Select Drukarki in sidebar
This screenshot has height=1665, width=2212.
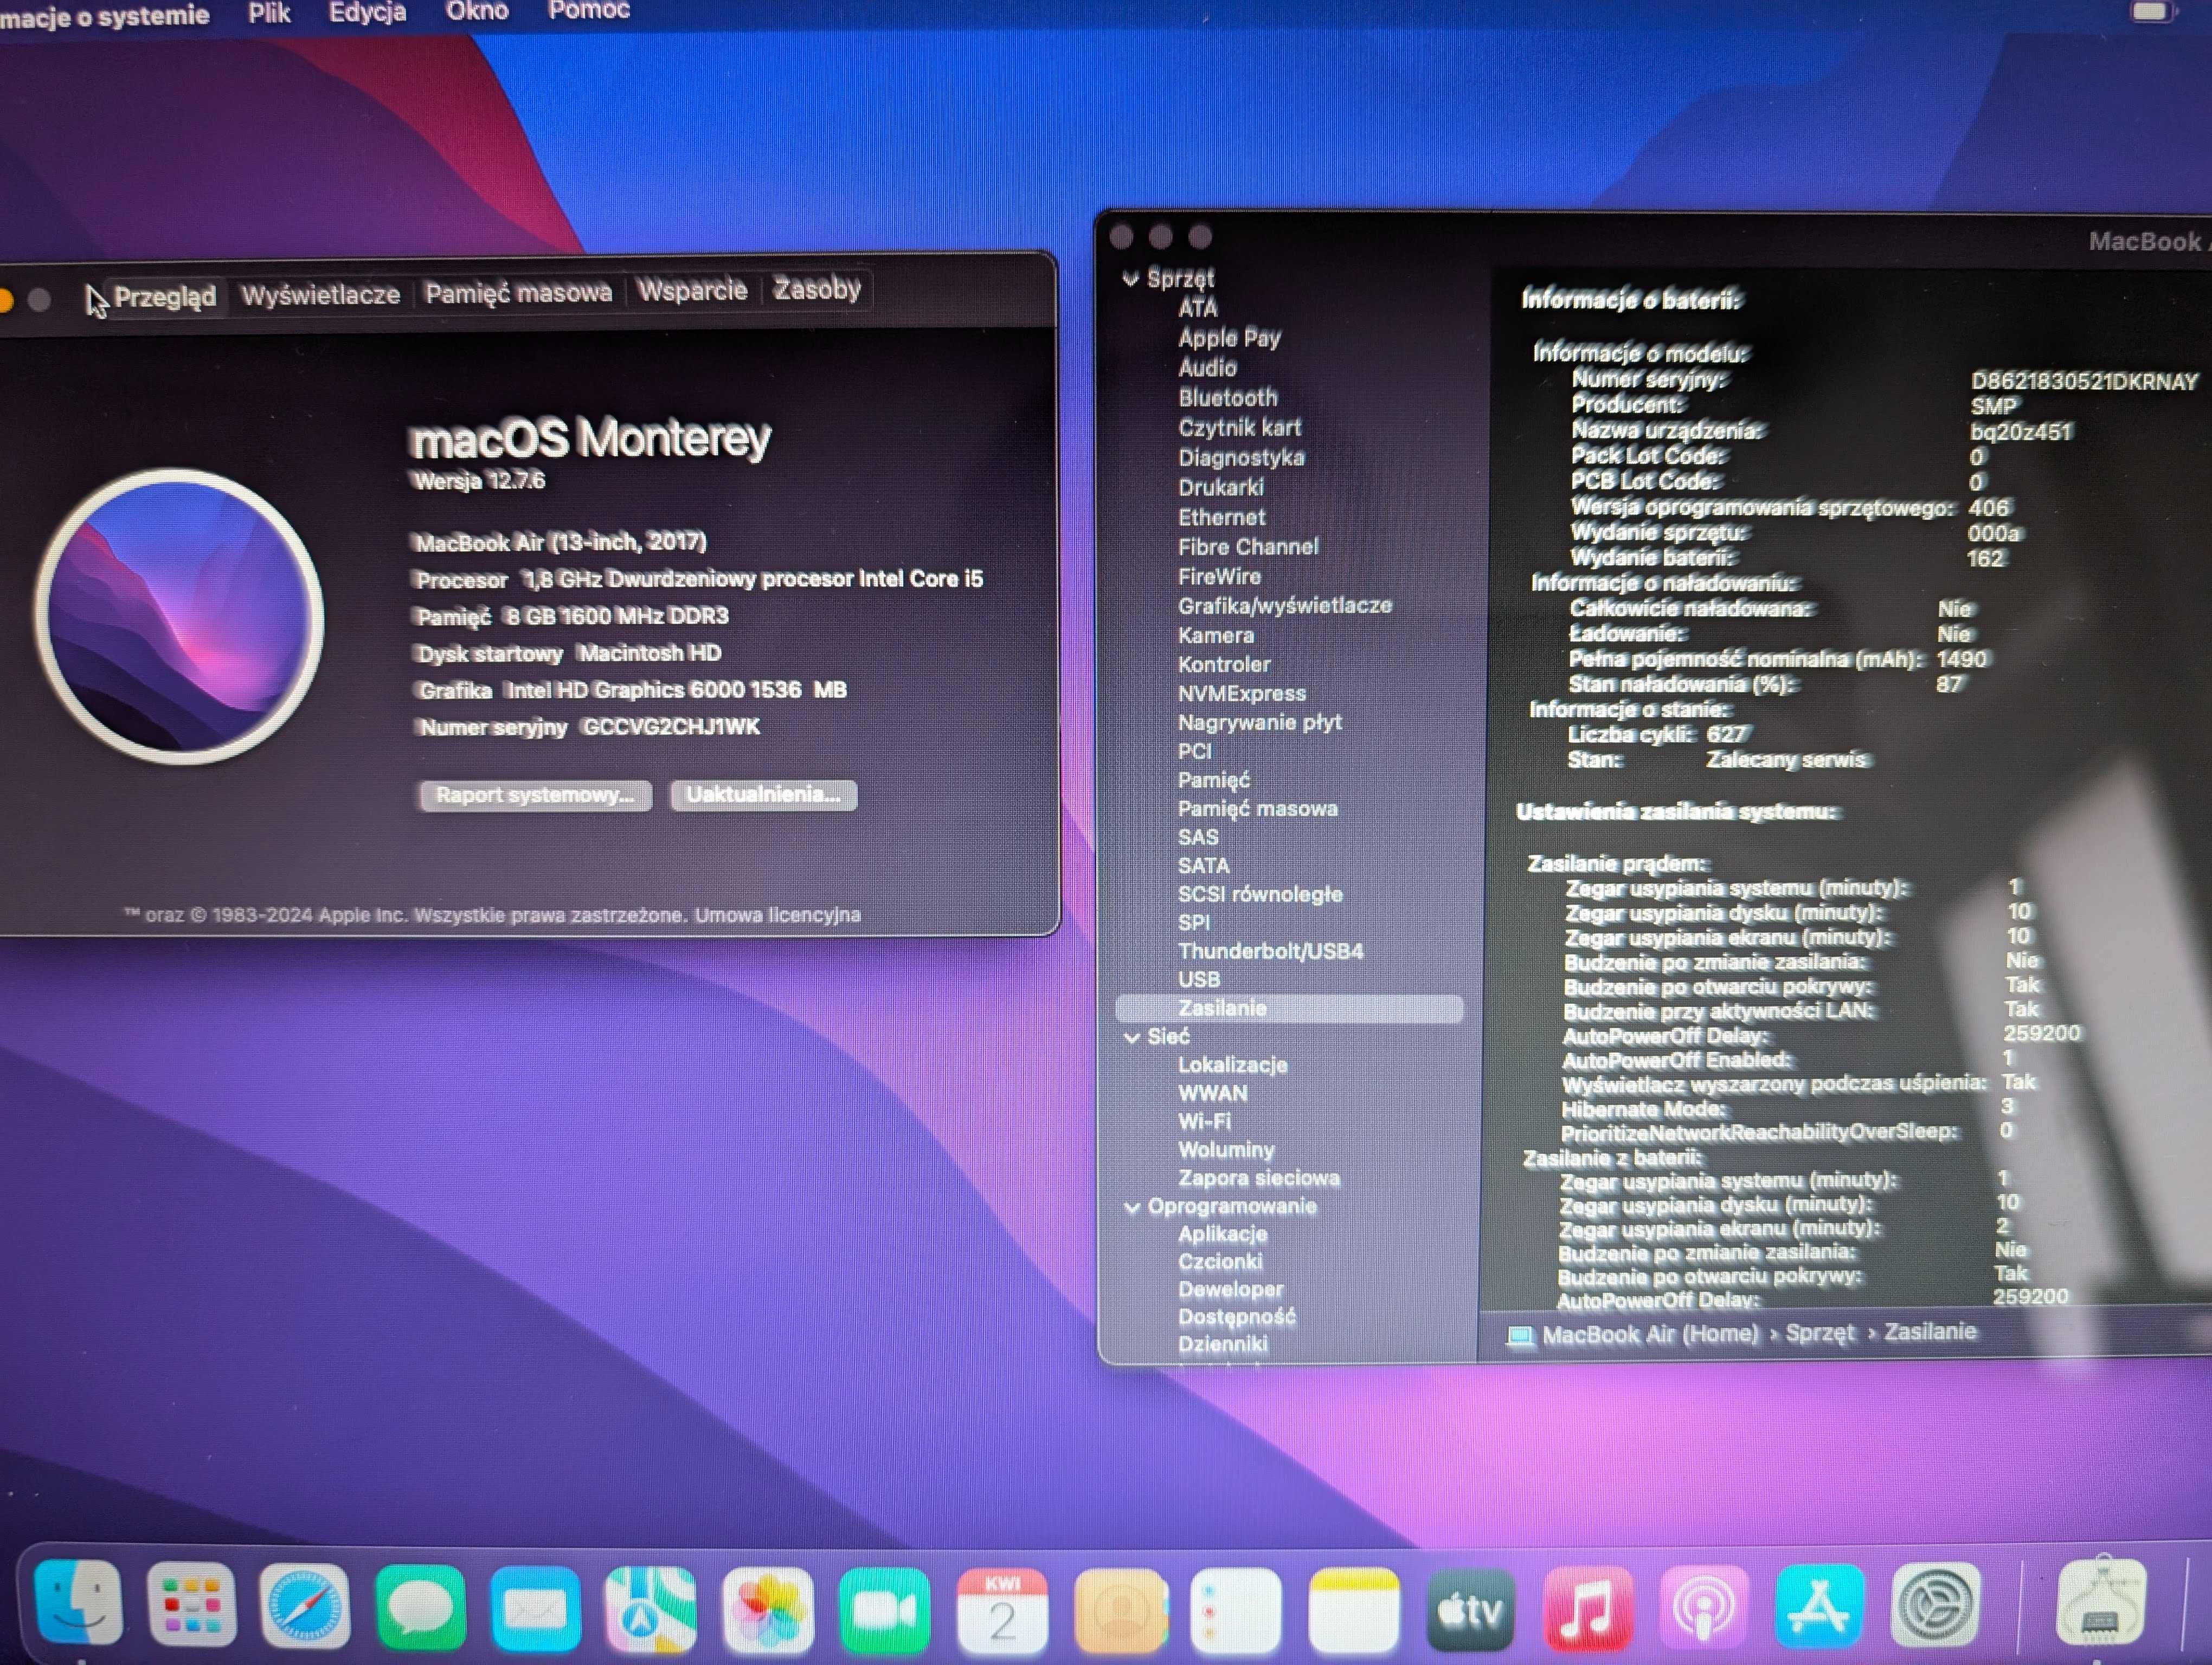click(1220, 488)
